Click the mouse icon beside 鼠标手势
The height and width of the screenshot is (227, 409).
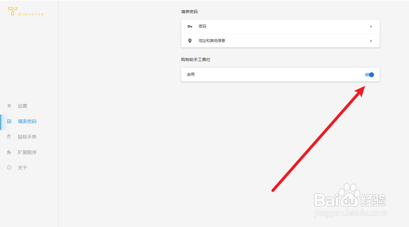9,137
